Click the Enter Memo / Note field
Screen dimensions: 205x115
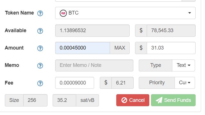[x=94, y=65]
